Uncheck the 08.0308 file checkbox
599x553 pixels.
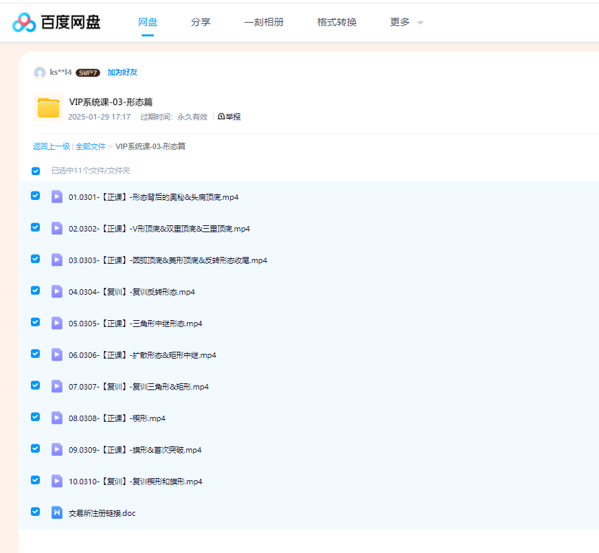tap(35, 417)
